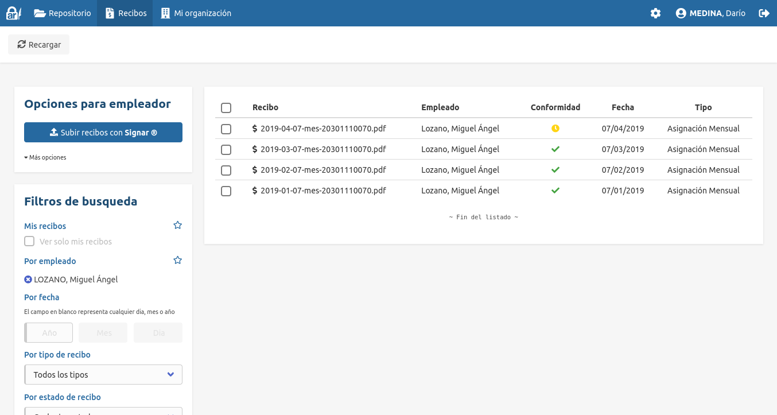The height and width of the screenshot is (415, 777).
Task: Click the Día input field
Action: 158,333
